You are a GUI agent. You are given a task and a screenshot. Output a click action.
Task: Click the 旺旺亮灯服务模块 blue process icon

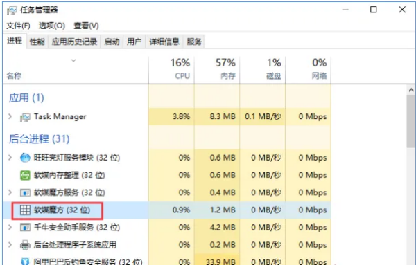tap(25, 158)
